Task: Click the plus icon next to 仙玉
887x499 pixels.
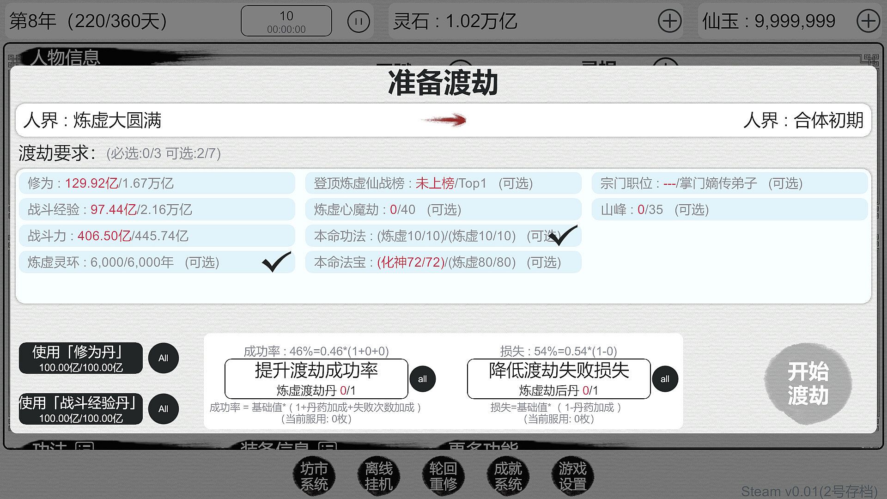Action: [868, 21]
